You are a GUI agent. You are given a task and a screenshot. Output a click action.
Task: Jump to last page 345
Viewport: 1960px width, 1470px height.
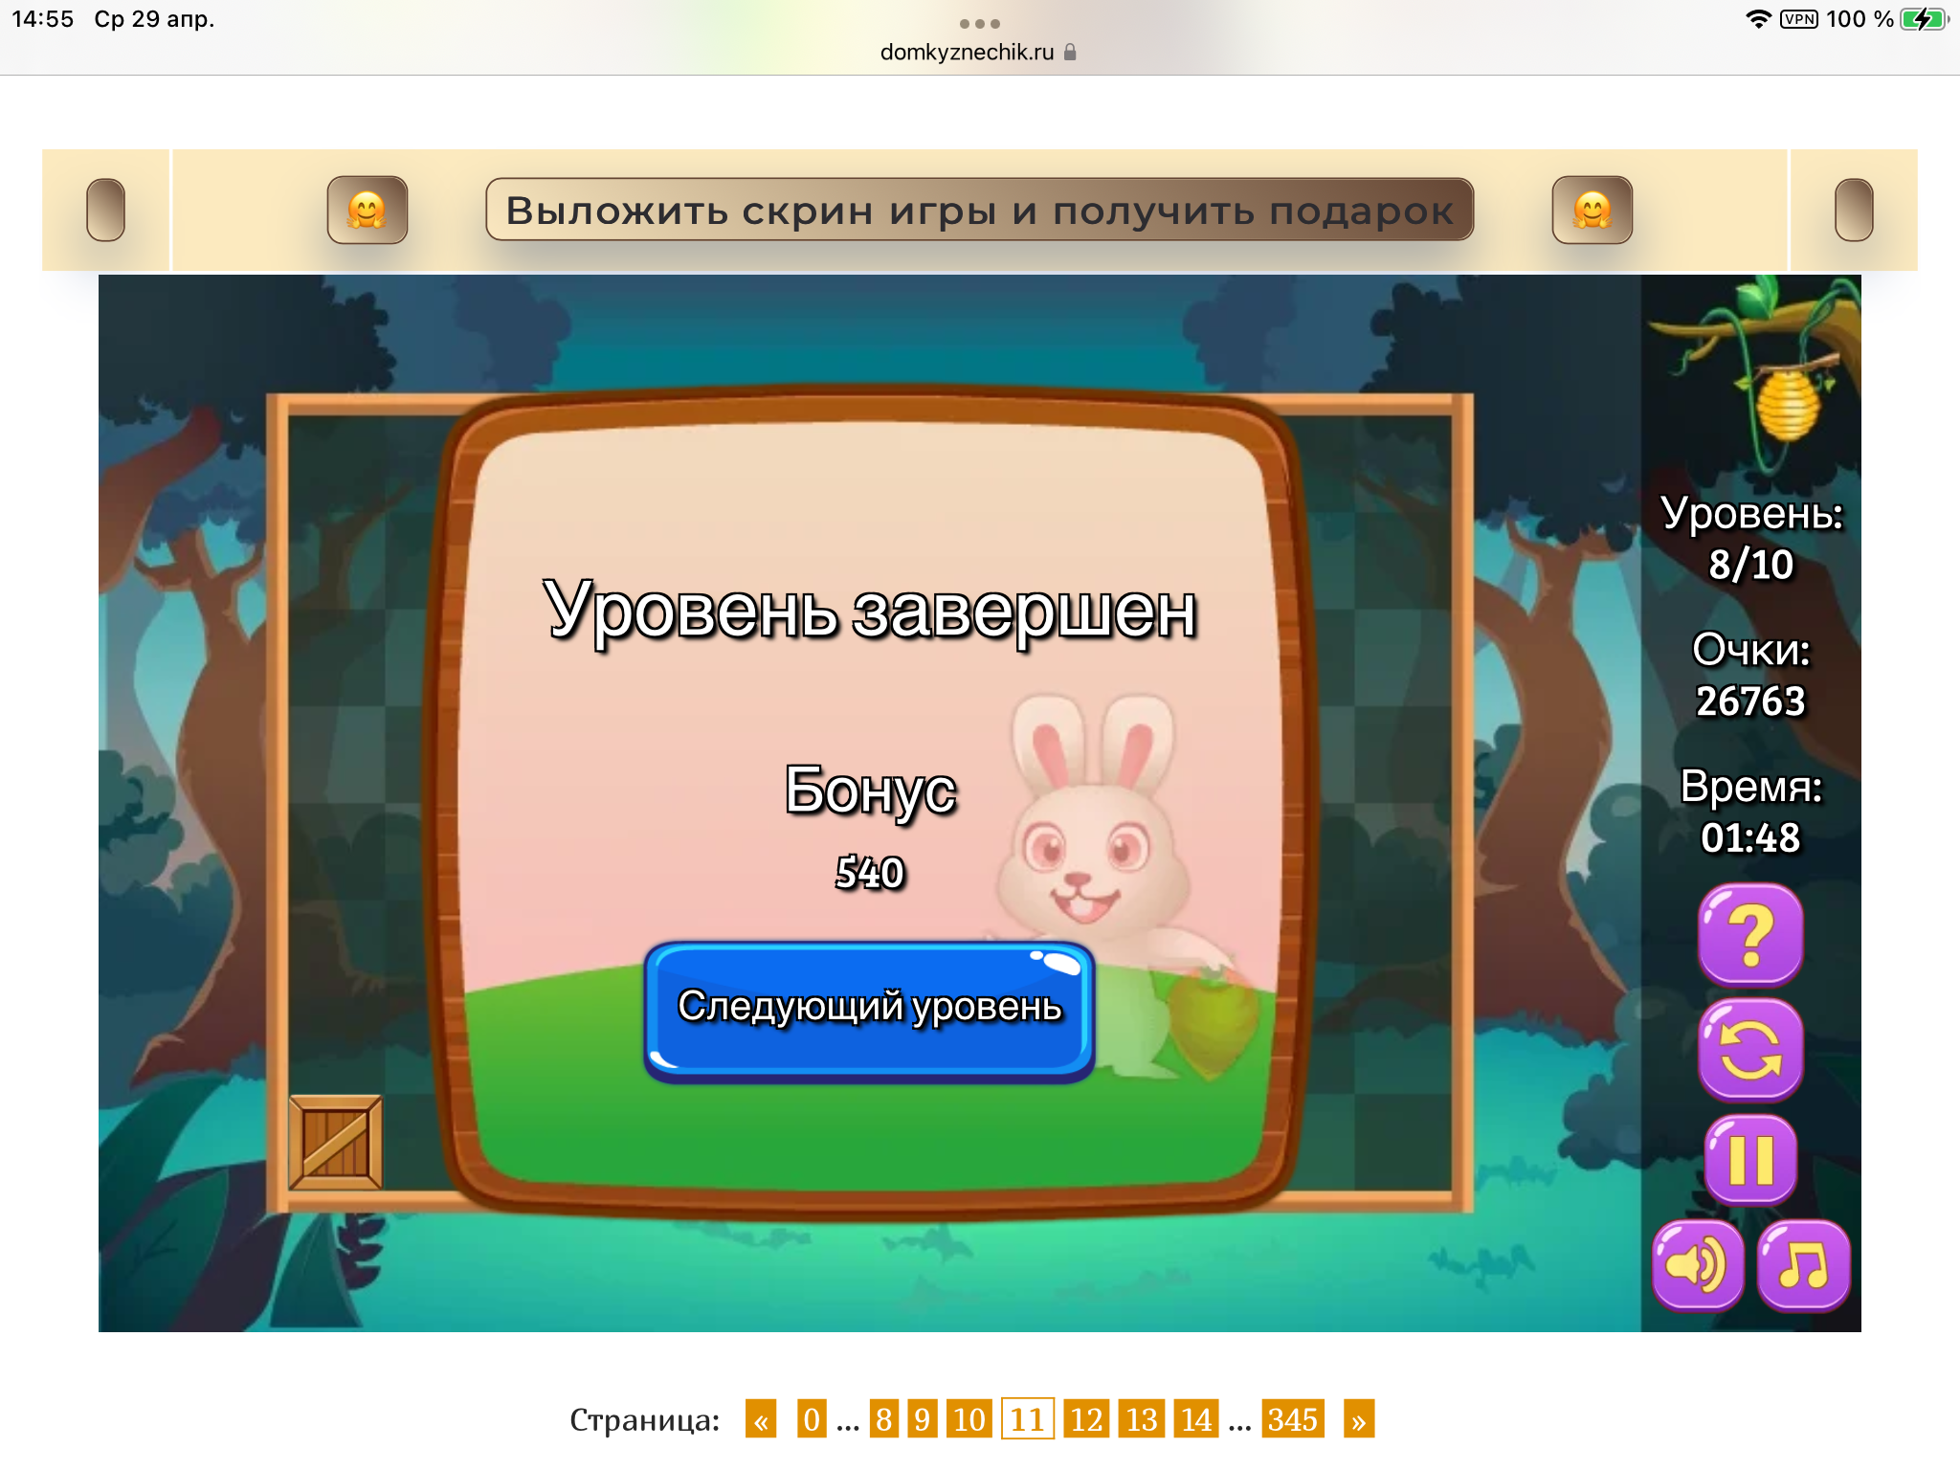1292,1419
